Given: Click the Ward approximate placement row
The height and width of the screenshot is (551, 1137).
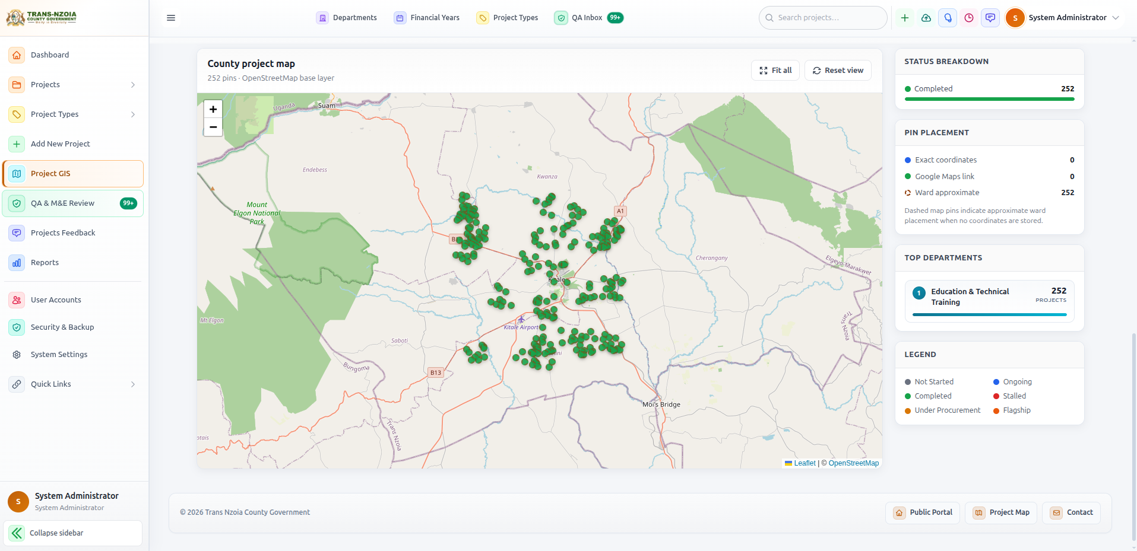Looking at the screenshot, I should click(989, 193).
